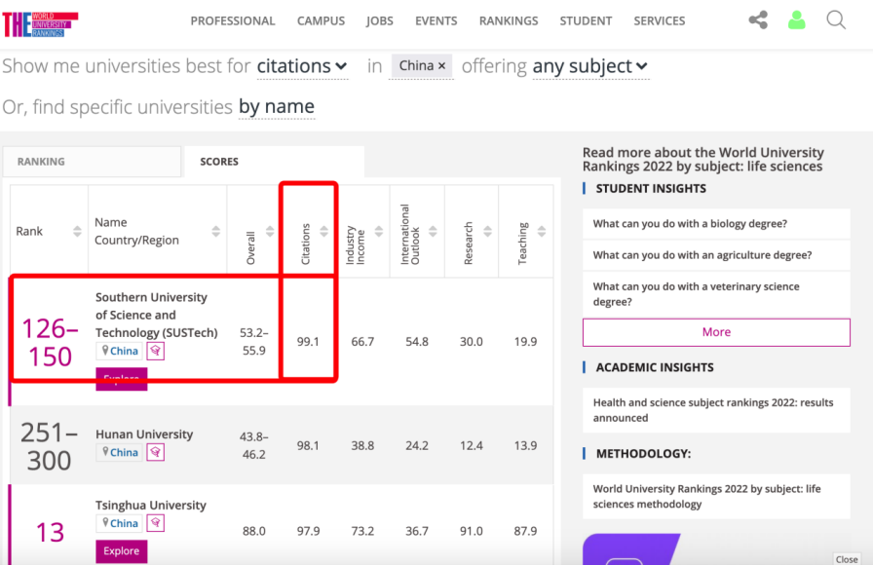Screen dimensions: 873x565
Task: Click the graduation cap icon for Hunan University
Action: pyautogui.click(x=155, y=452)
